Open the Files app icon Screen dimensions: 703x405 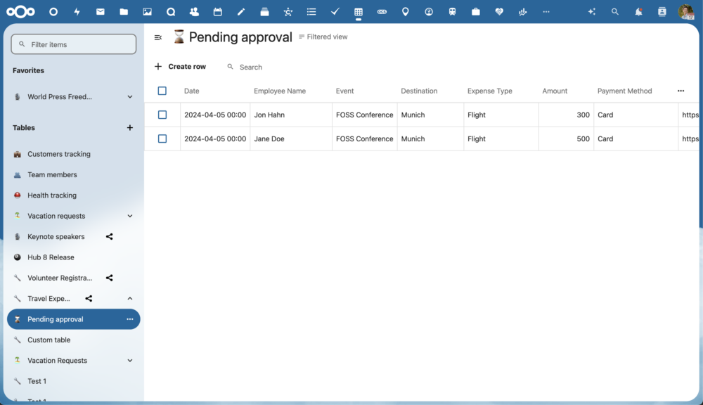(x=124, y=11)
